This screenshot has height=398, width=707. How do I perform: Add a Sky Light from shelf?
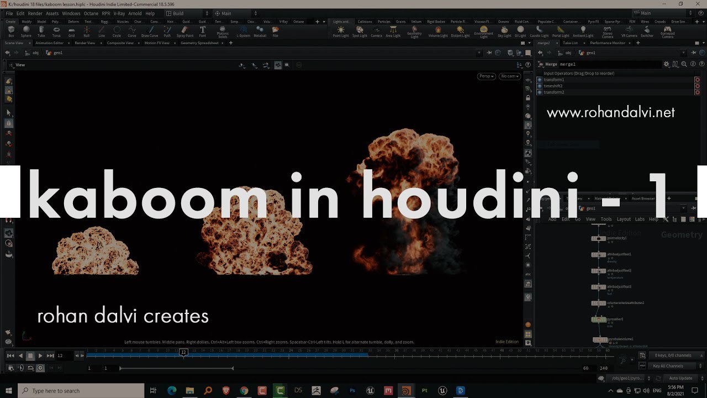coord(504,32)
